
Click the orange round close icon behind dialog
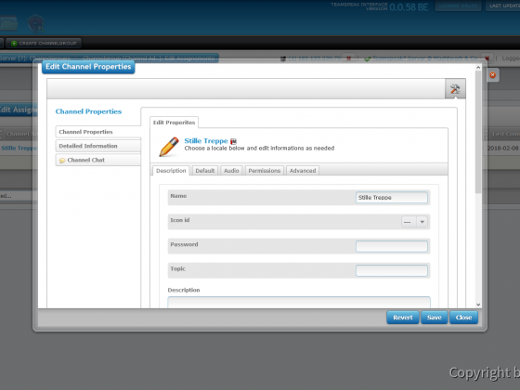(x=492, y=75)
